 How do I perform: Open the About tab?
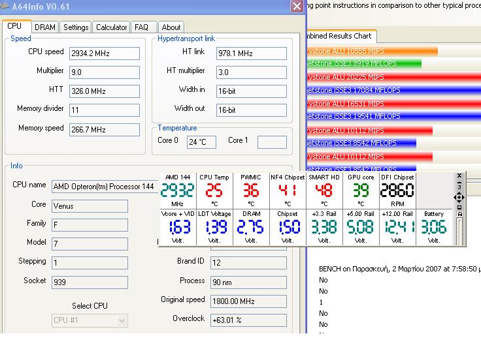click(171, 27)
